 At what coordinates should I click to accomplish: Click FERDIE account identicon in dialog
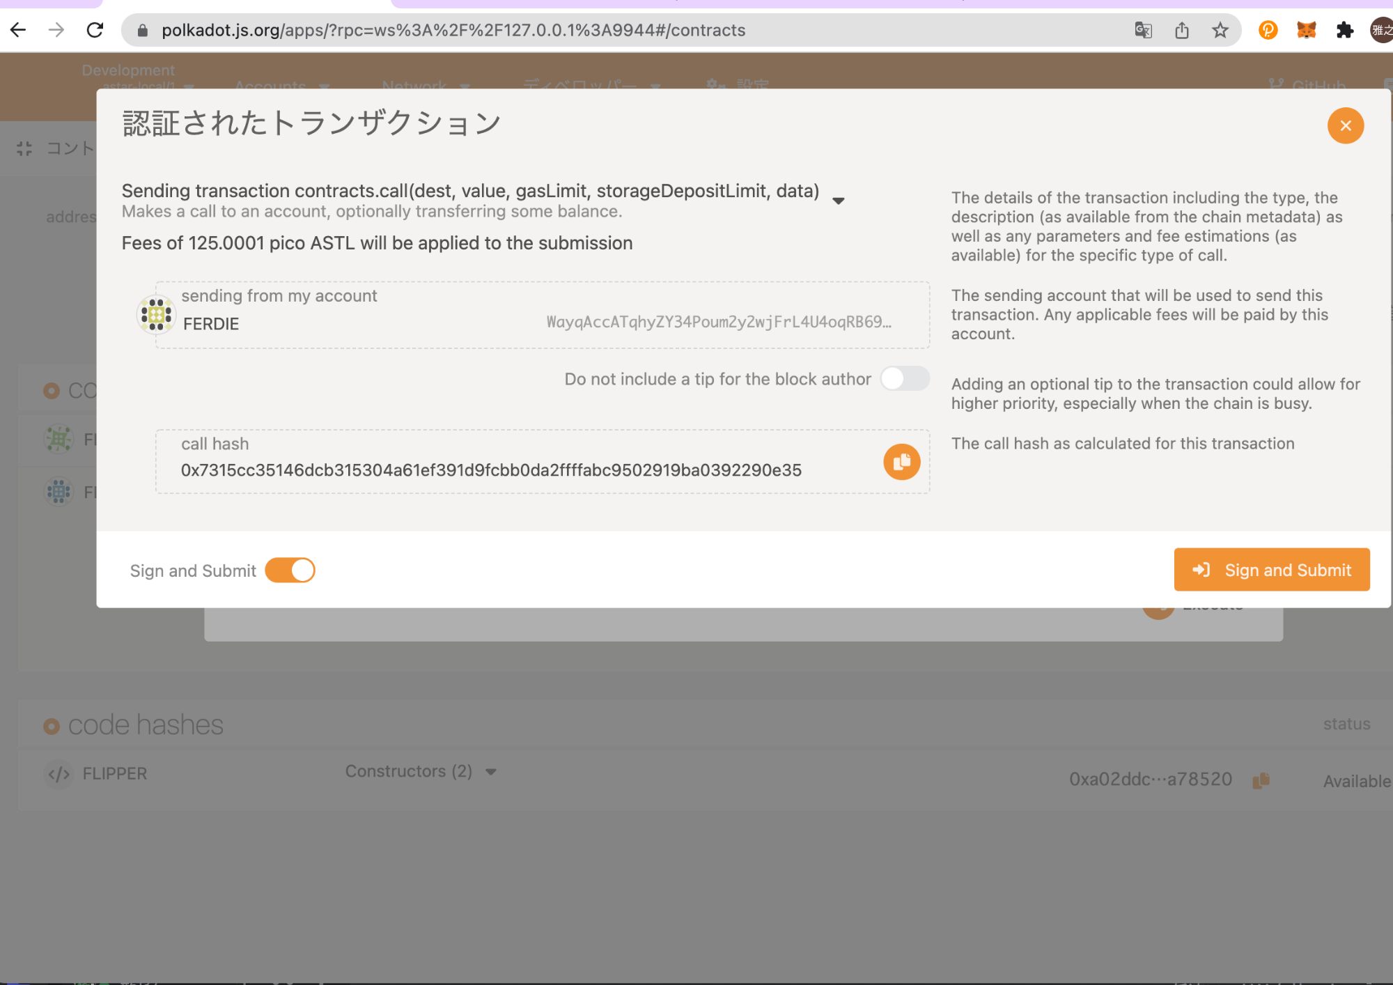point(156,315)
